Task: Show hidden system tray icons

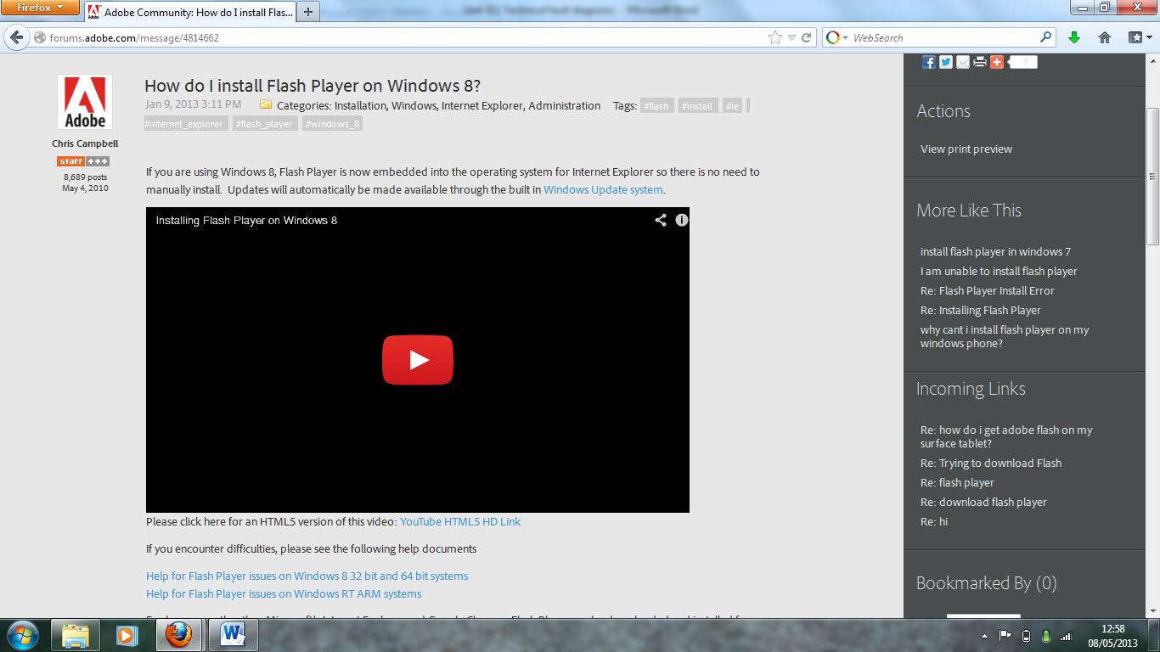Action: tap(984, 635)
